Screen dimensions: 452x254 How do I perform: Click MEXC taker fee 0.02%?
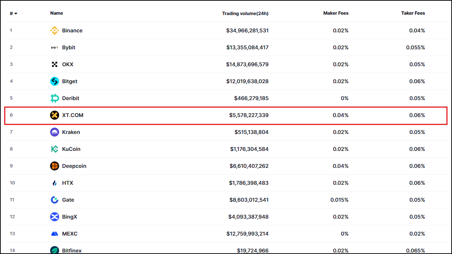pyautogui.click(x=417, y=234)
